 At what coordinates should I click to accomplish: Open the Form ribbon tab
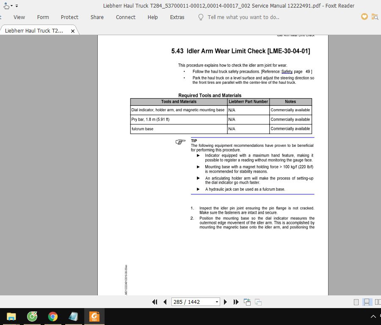43,17
